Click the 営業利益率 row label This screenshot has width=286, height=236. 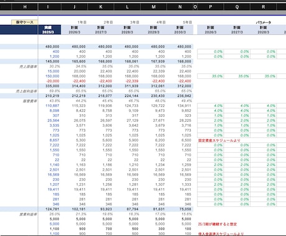(x=28, y=214)
